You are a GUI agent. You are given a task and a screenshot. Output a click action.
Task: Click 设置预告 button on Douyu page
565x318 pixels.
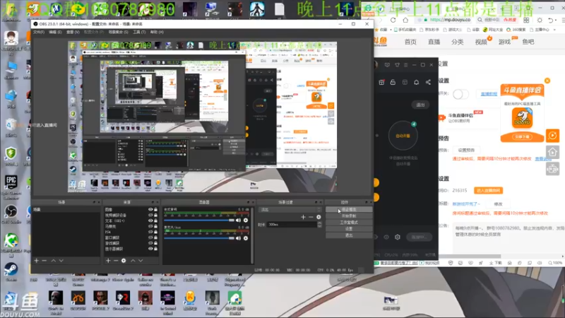466,150
